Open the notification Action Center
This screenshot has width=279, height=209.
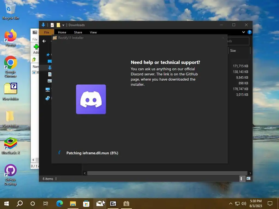[x=270, y=204]
